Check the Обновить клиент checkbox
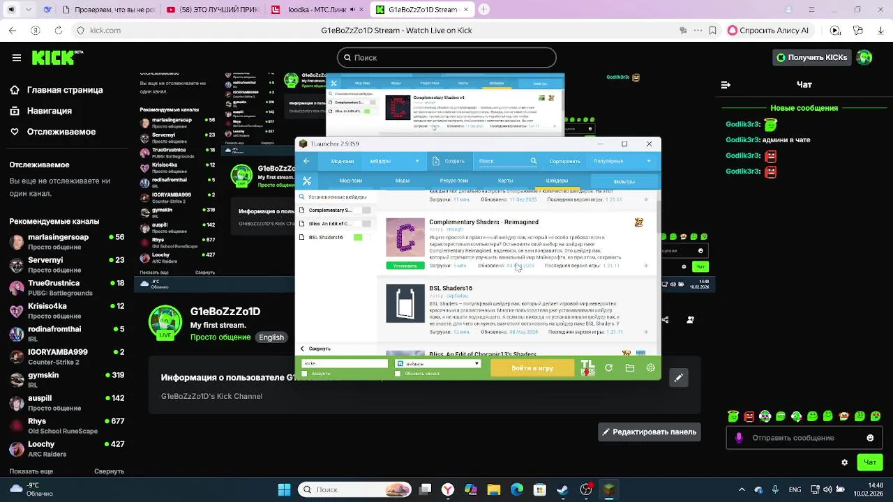 [x=398, y=374]
